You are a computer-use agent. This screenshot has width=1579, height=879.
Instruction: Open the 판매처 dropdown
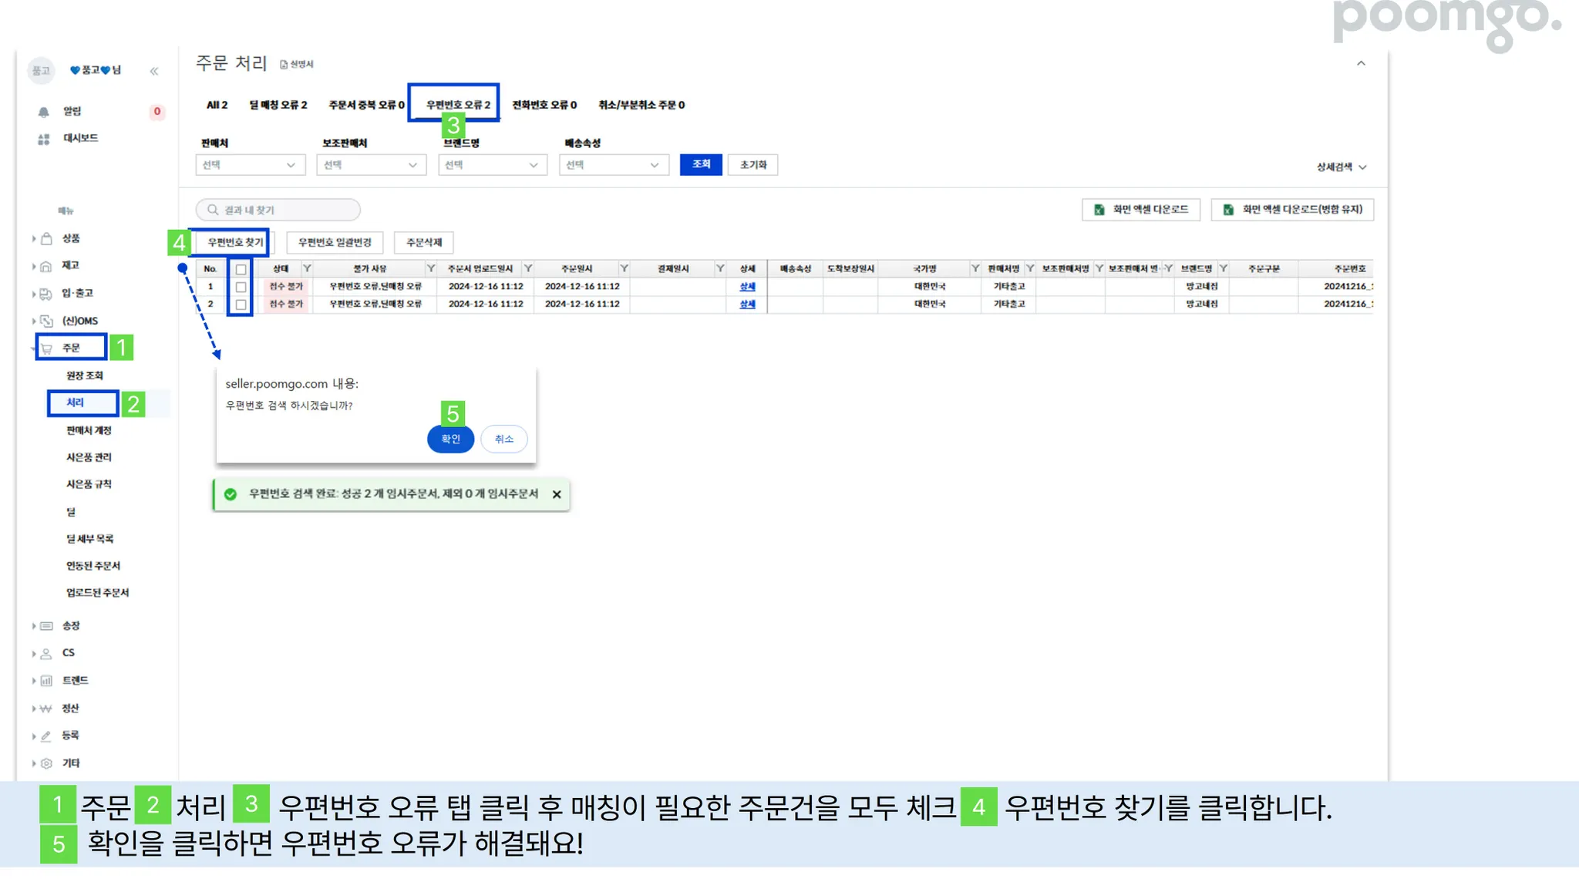click(250, 165)
